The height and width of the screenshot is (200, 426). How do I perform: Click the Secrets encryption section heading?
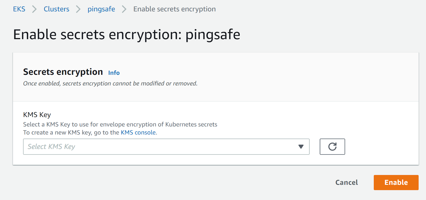pos(63,72)
